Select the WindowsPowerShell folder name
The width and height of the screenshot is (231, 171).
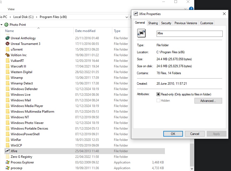pos(25,134)
